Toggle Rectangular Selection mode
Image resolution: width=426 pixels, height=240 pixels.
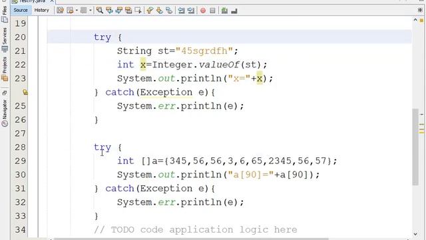[138, 11]
